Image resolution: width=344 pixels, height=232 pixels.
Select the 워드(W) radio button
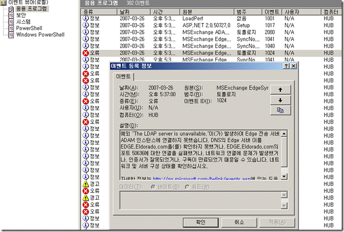click(187, 187)
